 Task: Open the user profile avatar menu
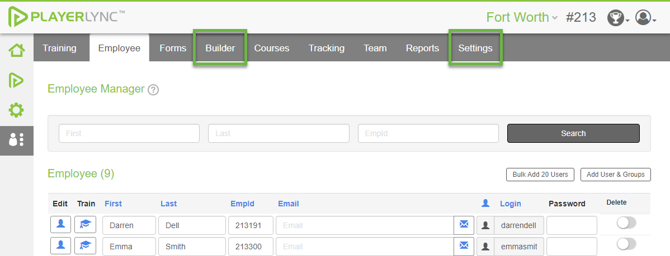click(x=645, y=17)
